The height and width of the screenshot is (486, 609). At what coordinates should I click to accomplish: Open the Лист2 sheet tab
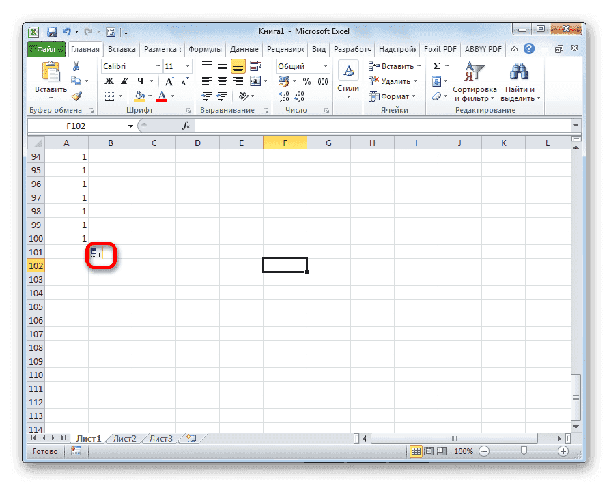click(x=124, y=438)
